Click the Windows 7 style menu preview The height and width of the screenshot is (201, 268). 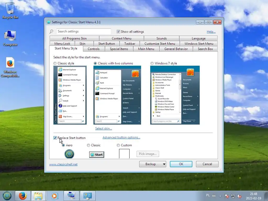coord(175,95)
